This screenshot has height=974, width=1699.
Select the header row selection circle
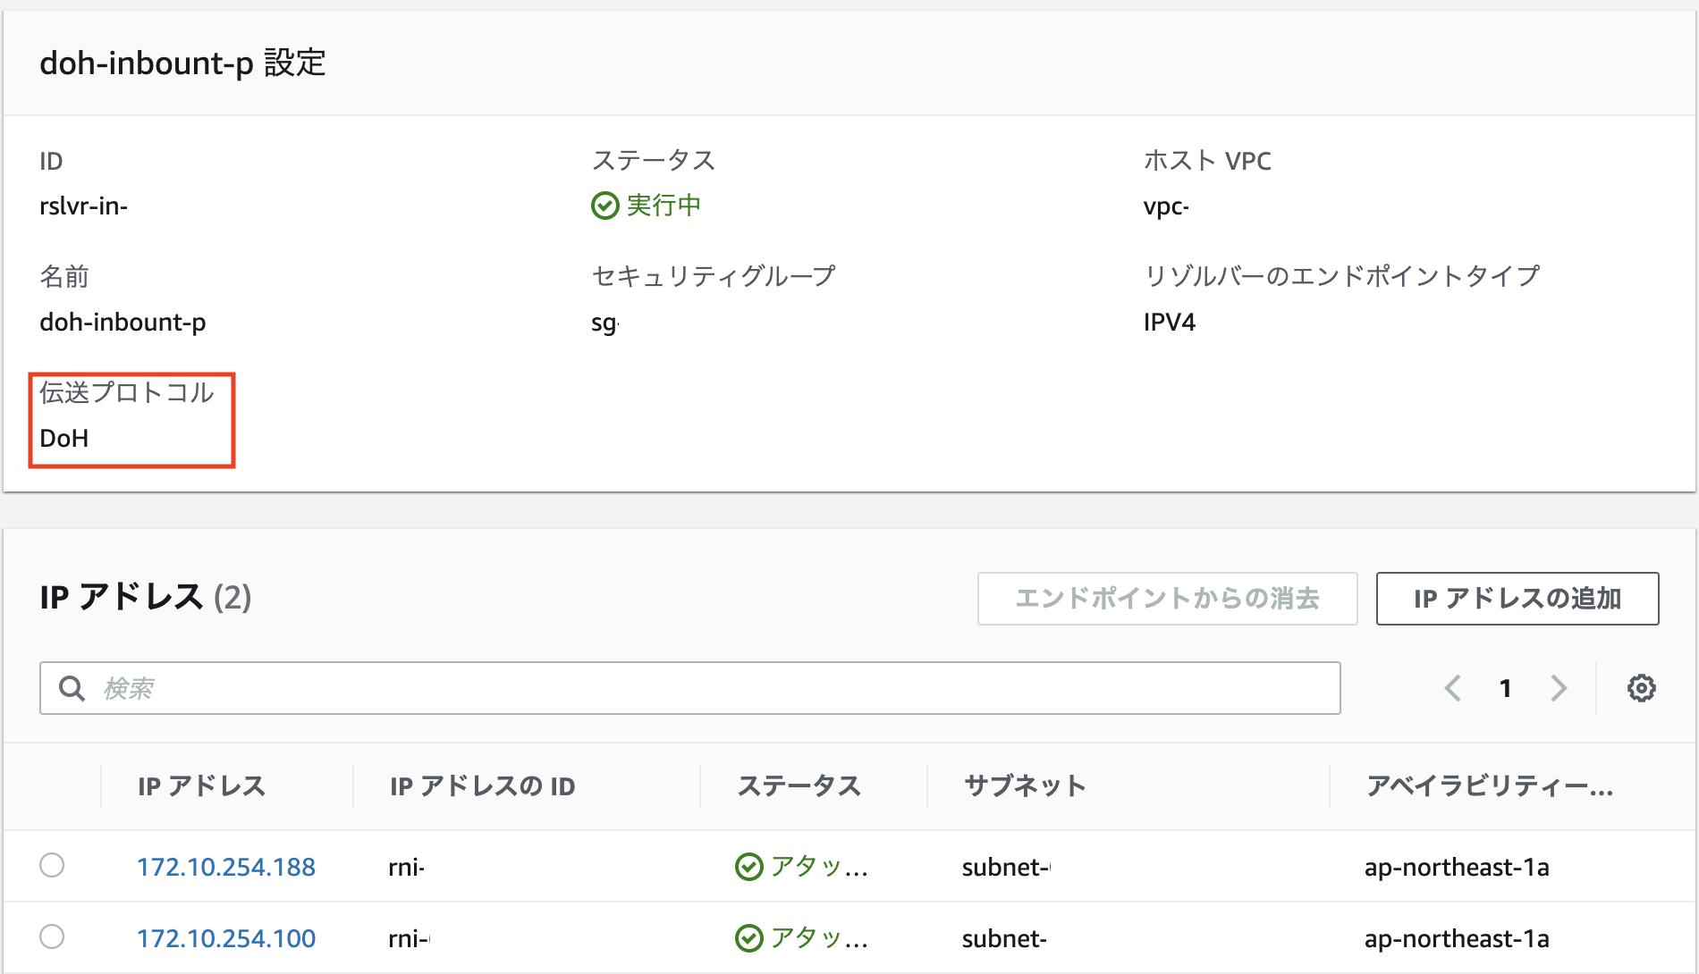click(54, 786)
